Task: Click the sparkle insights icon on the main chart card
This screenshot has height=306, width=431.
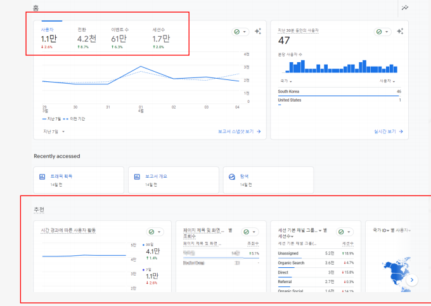Action: coord(258,31)
